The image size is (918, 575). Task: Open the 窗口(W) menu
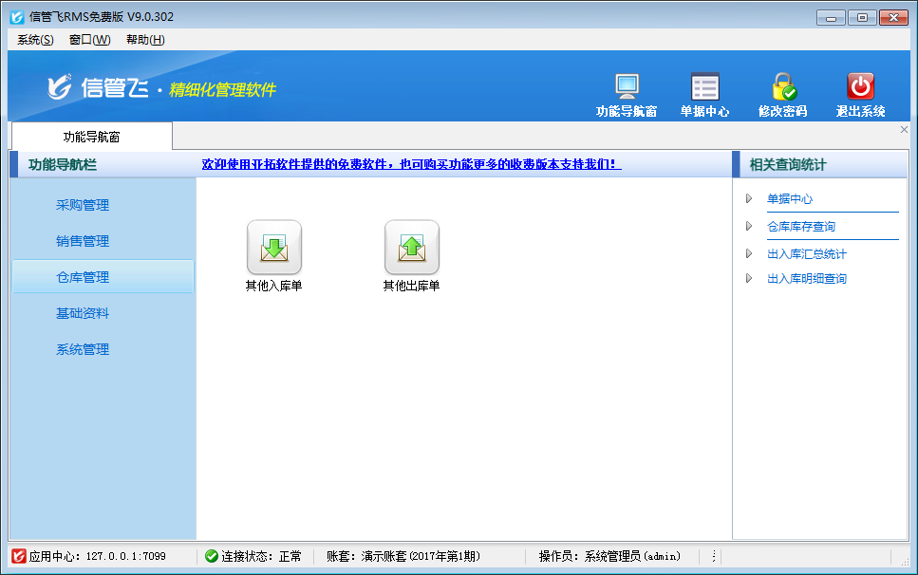point(89,40)
